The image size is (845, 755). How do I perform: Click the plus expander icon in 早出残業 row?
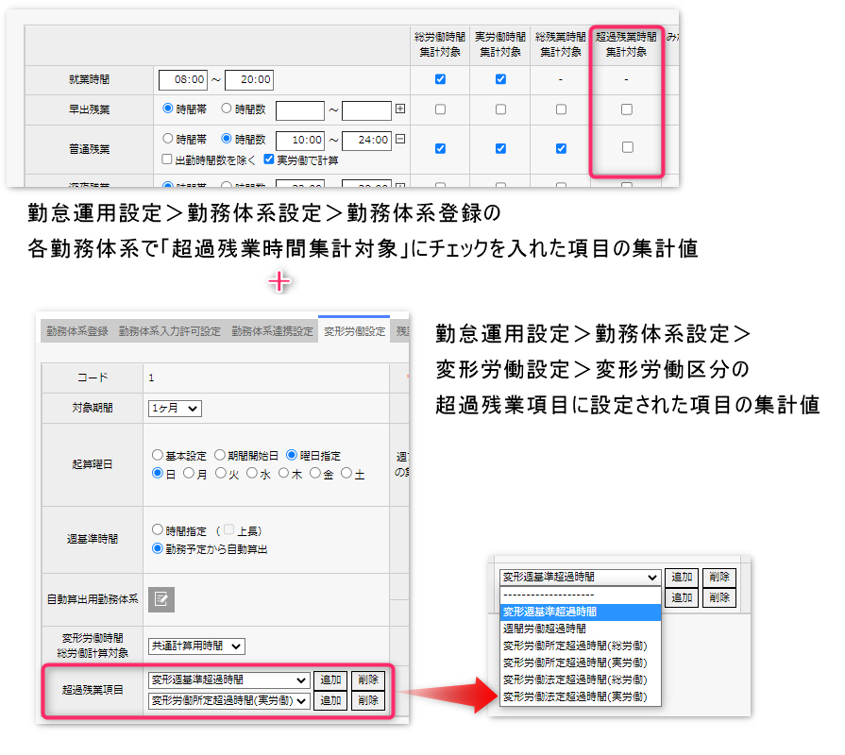[400, 109]
